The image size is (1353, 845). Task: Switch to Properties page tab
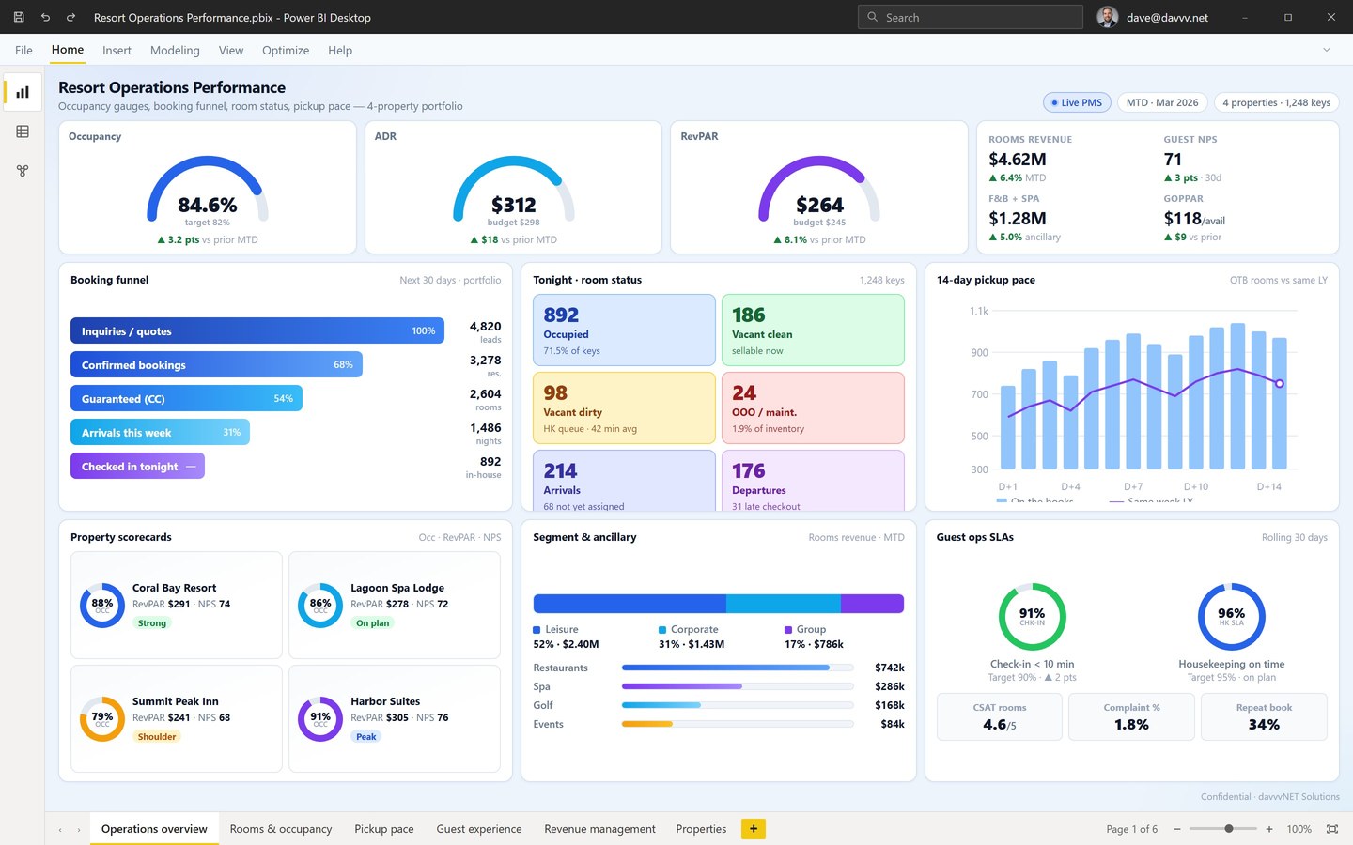coord(701,829)
